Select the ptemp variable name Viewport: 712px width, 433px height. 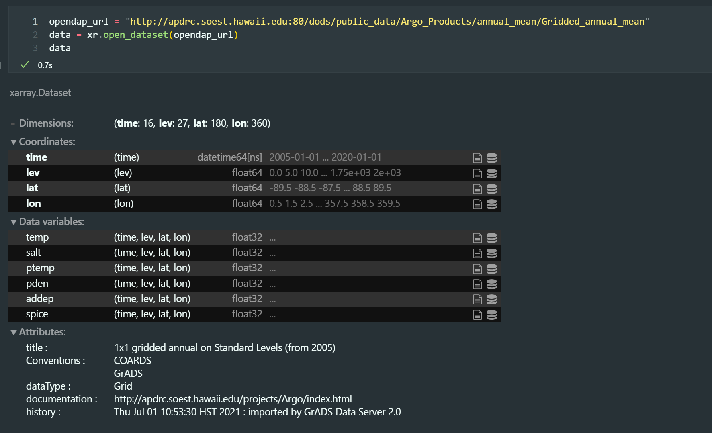pyautogui.click(x=40, y=268)
